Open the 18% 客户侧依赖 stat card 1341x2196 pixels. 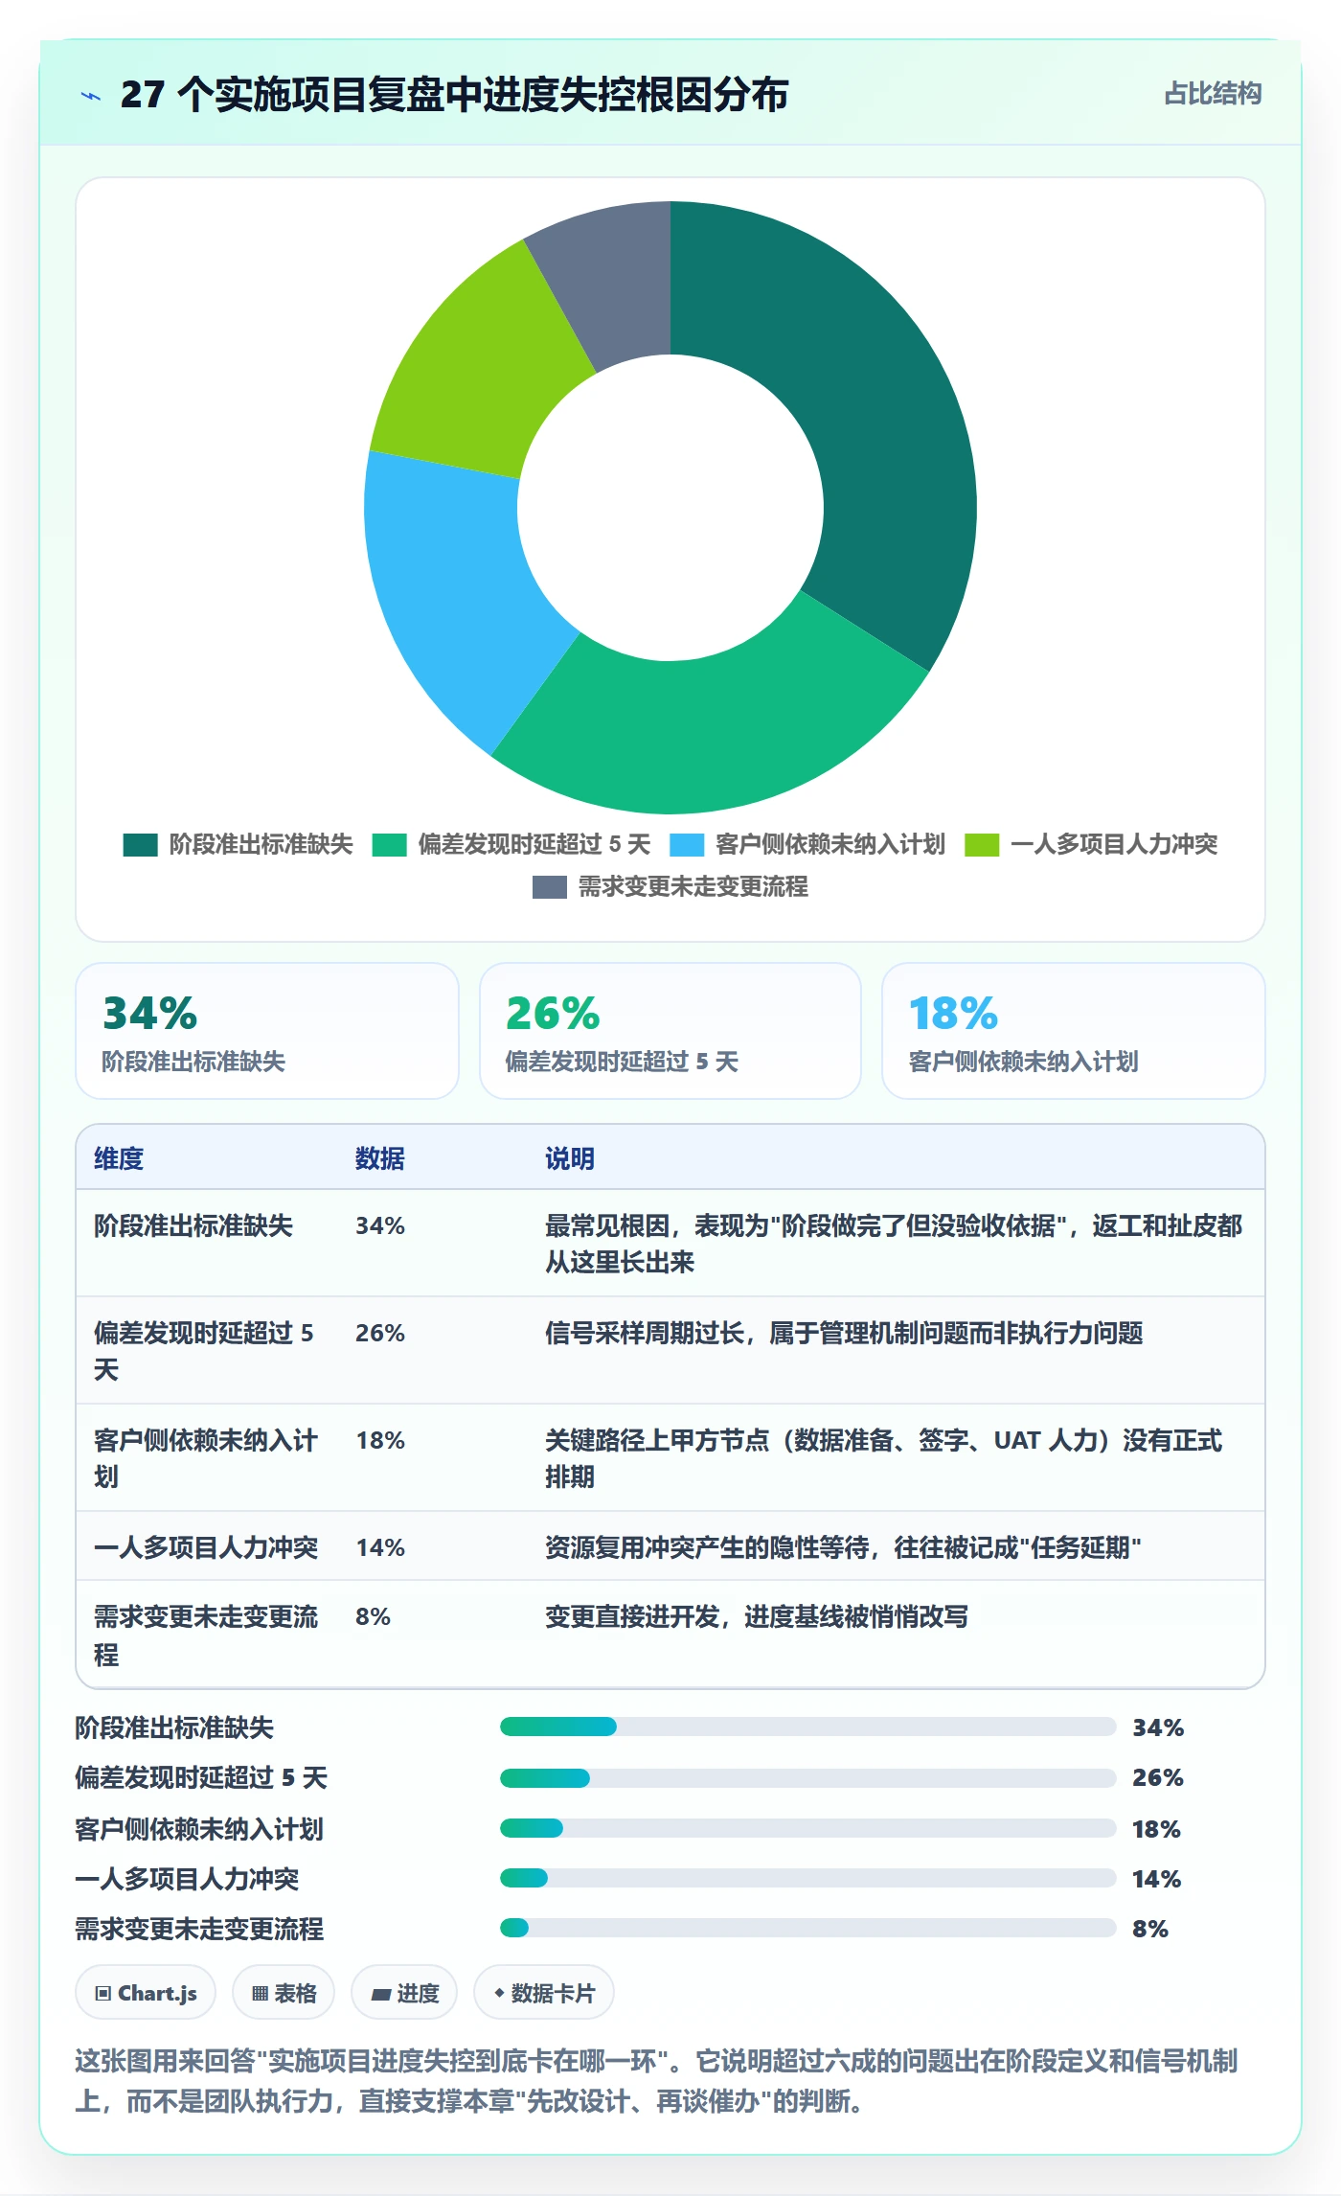click(x=1074, y=1031)
